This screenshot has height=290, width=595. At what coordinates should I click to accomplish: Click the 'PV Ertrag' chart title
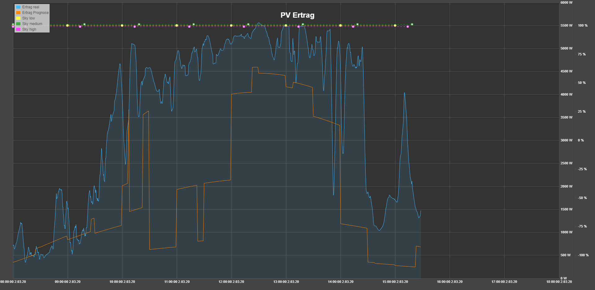(297, 15)
